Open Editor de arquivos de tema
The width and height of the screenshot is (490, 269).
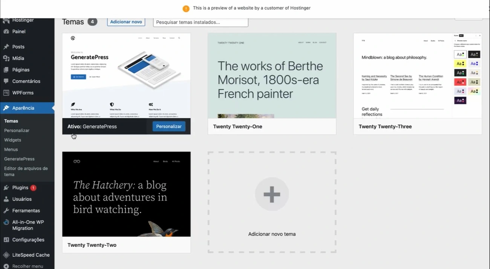pos(26,171)
